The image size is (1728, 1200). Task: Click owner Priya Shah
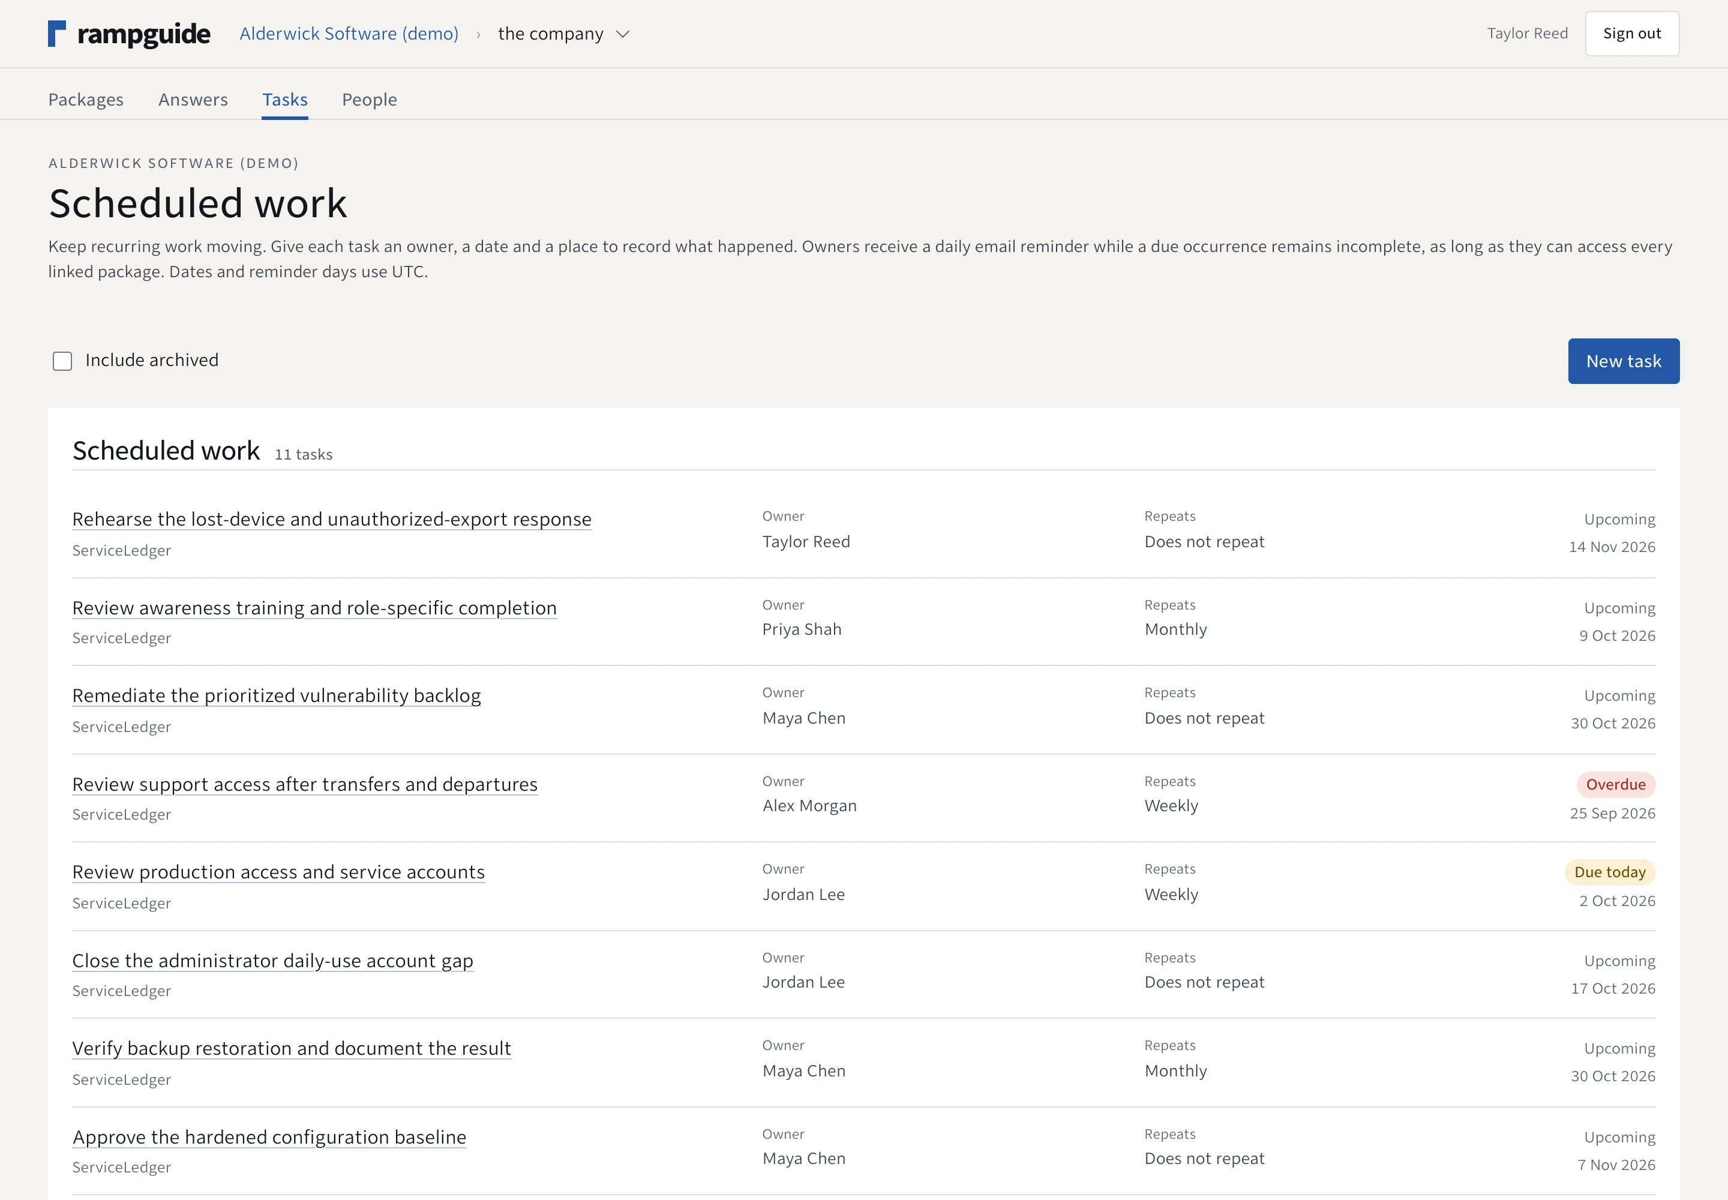click(x=802, y=629)
